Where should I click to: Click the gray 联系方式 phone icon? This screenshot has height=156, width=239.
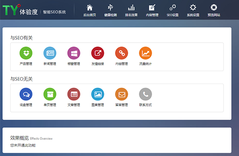[x=146, y=94]
